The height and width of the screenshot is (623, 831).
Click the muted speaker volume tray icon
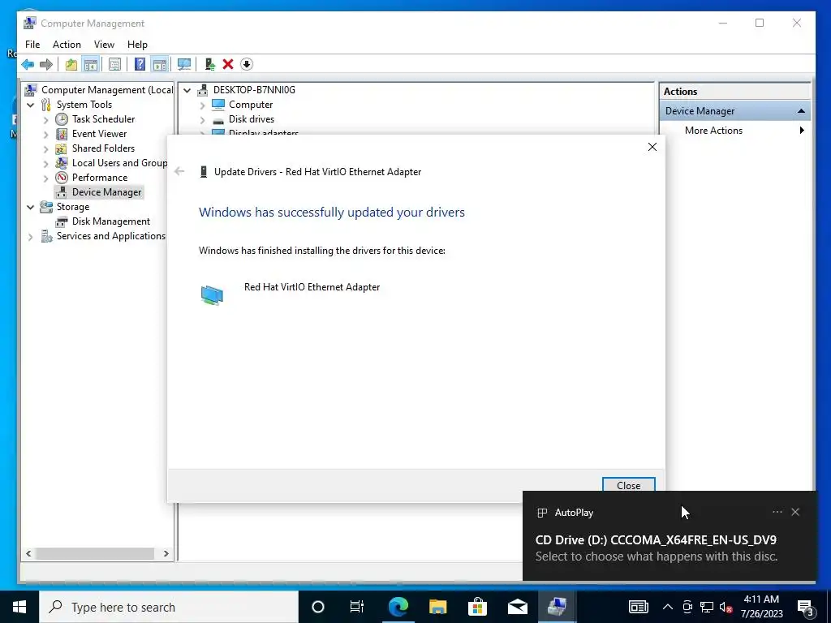(x=726, y=607)
